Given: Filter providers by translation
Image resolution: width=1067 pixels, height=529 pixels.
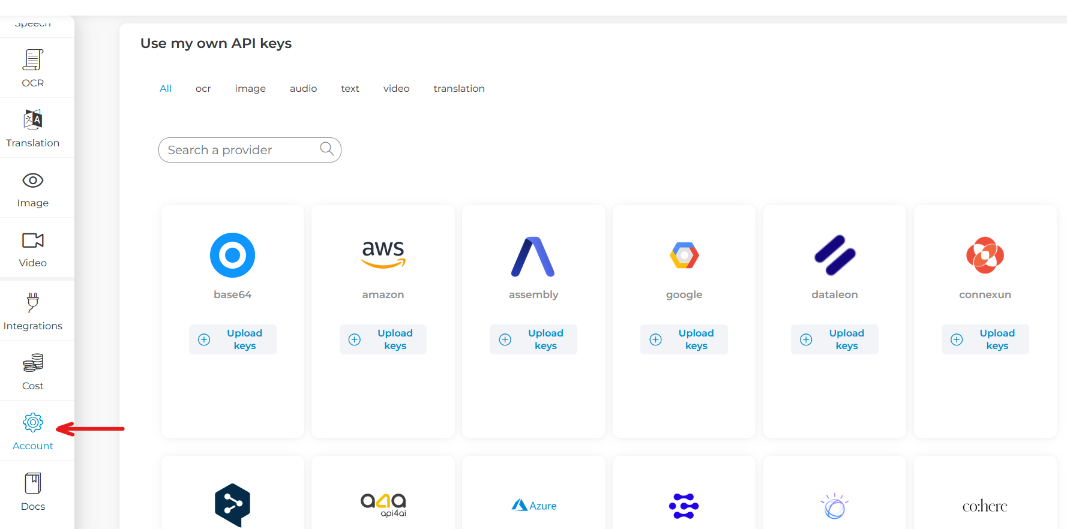Looking at the screenshot, I should 459,88.
